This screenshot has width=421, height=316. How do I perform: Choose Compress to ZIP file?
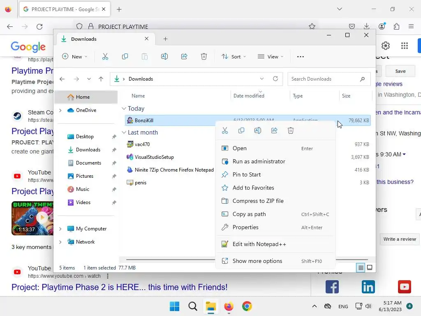[x=275, y=201]
